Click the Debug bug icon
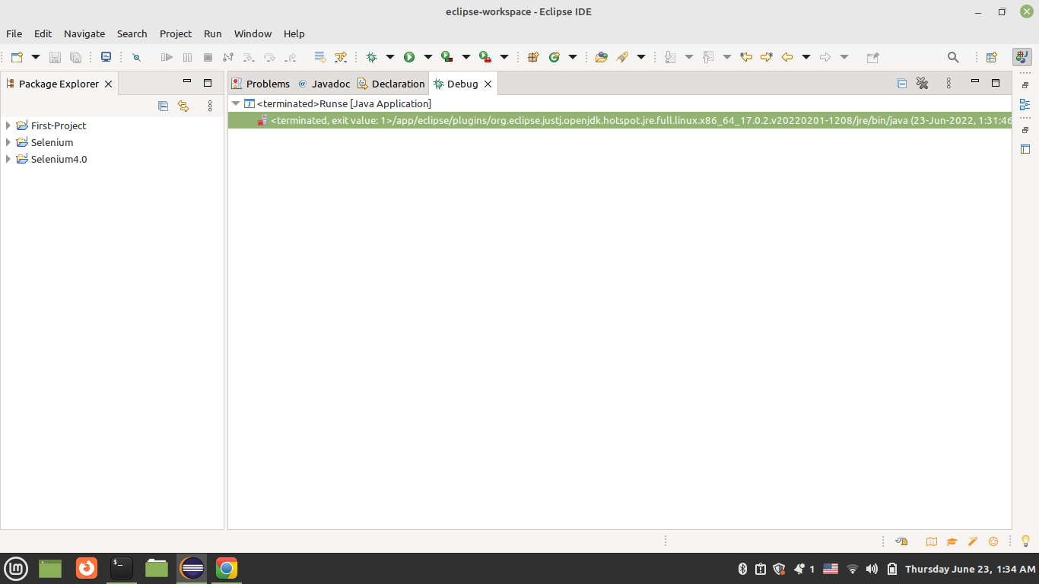Image resolution: width=1039 pixels, height=584 pixels. click(x=371, y=57)
